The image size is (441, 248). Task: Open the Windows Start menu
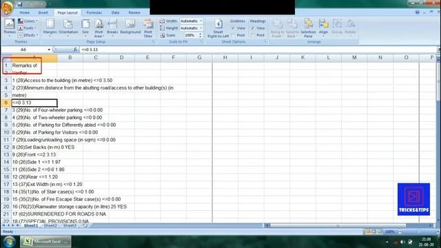(x=9, y=242)
